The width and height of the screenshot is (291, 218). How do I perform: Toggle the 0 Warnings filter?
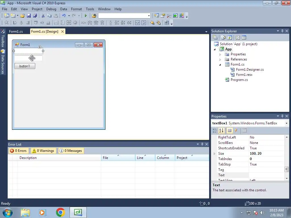click(x=43, y=151)
